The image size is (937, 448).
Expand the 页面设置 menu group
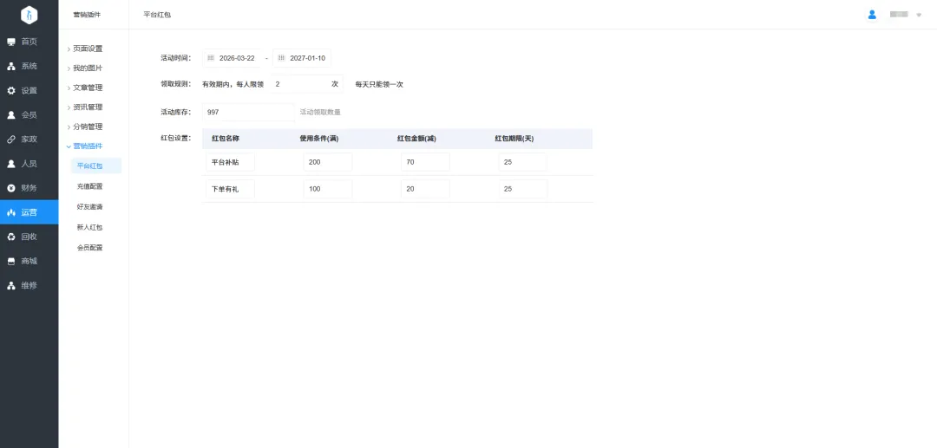pos(87,49)
